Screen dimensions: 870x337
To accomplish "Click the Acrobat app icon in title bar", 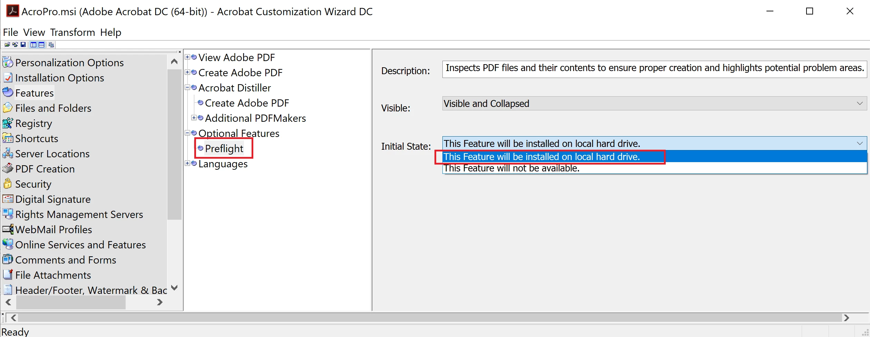I will [x=12, y=11].
